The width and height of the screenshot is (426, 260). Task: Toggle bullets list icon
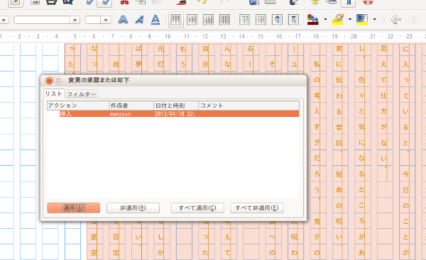click(261, 20)
